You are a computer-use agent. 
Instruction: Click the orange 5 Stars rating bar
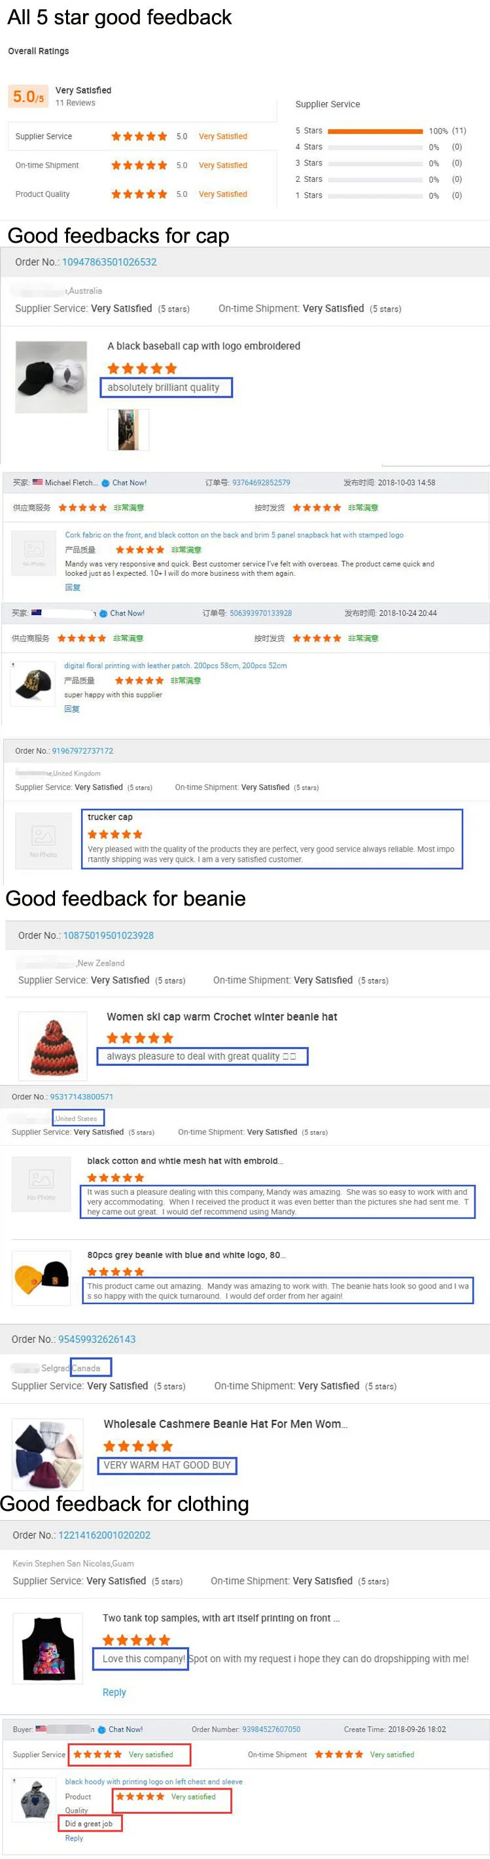(375, 132)
